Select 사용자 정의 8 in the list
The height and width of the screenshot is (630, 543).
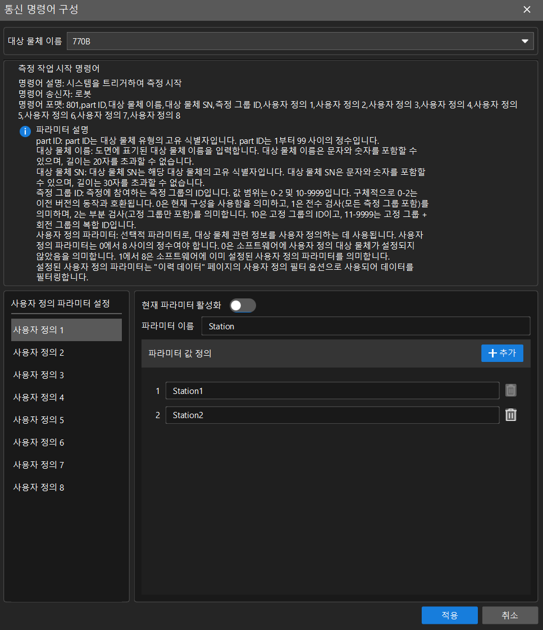[66, 487]
